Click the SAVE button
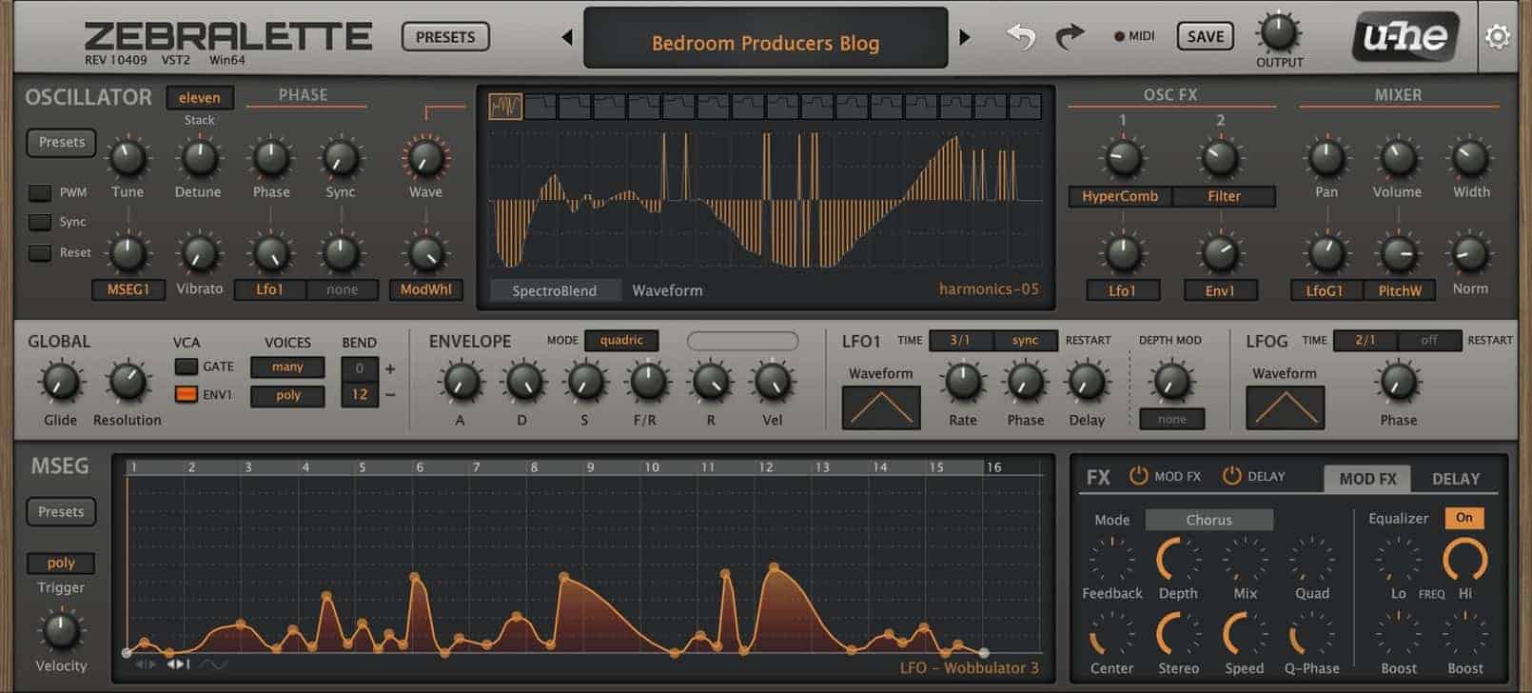1532x693 pixels. coord(1205,37)
